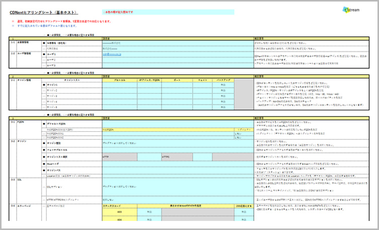Image resolution: width=379 pixels, height=230 pixels.
Task: Select the ポート cell for オリジン5
Action: (x=177, y=107)
